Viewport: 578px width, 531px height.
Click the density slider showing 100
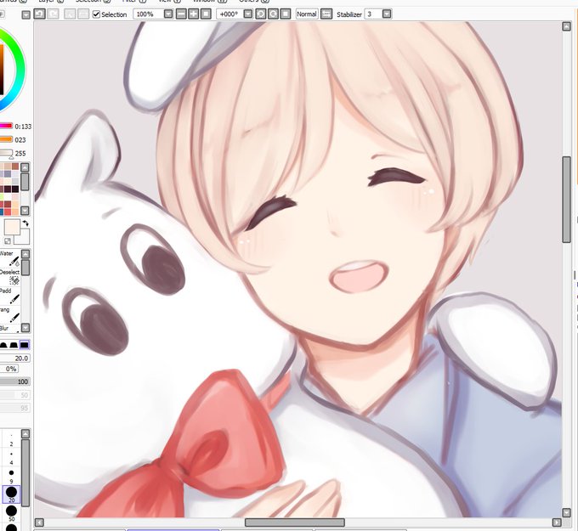coord(14,381)
